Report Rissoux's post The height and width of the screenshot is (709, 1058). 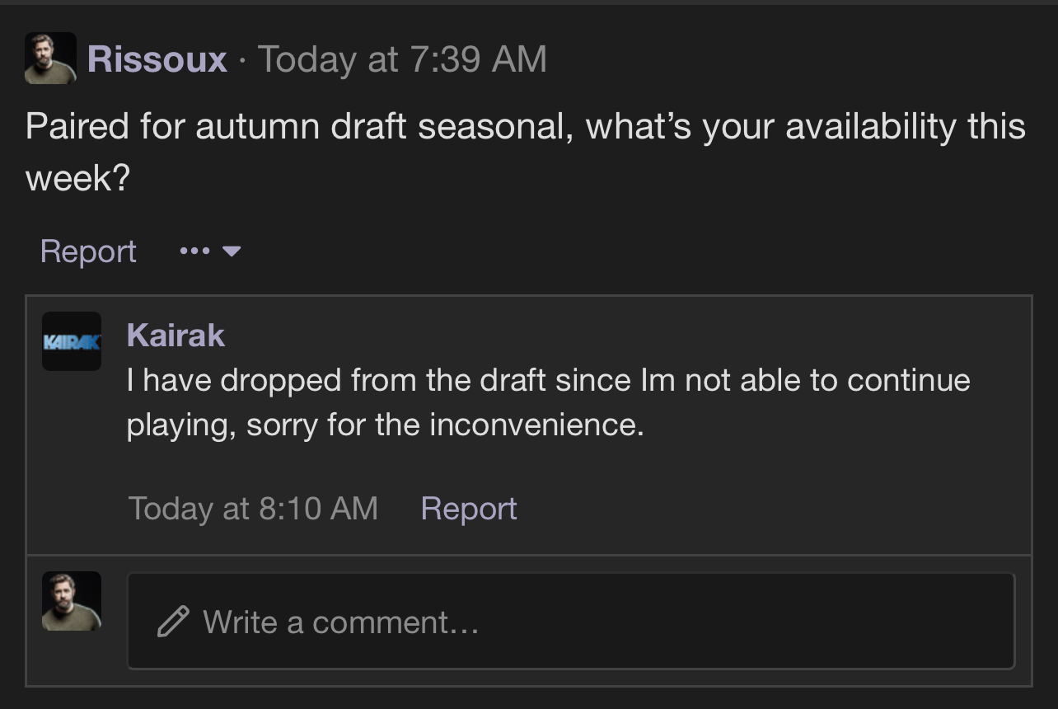click(88, 251)
